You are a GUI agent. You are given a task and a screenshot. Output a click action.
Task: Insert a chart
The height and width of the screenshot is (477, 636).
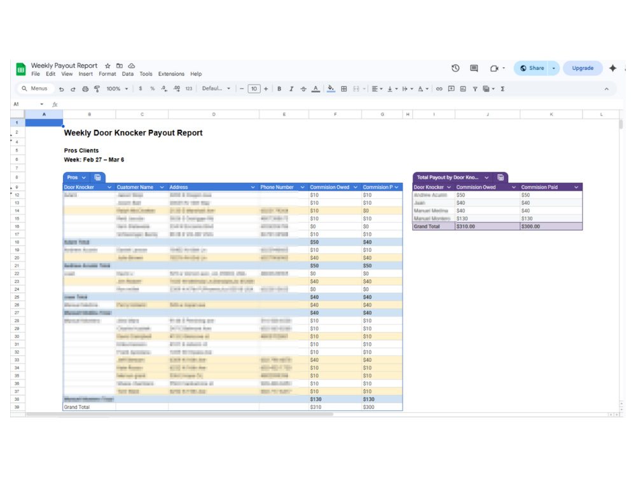coord(463,89)
